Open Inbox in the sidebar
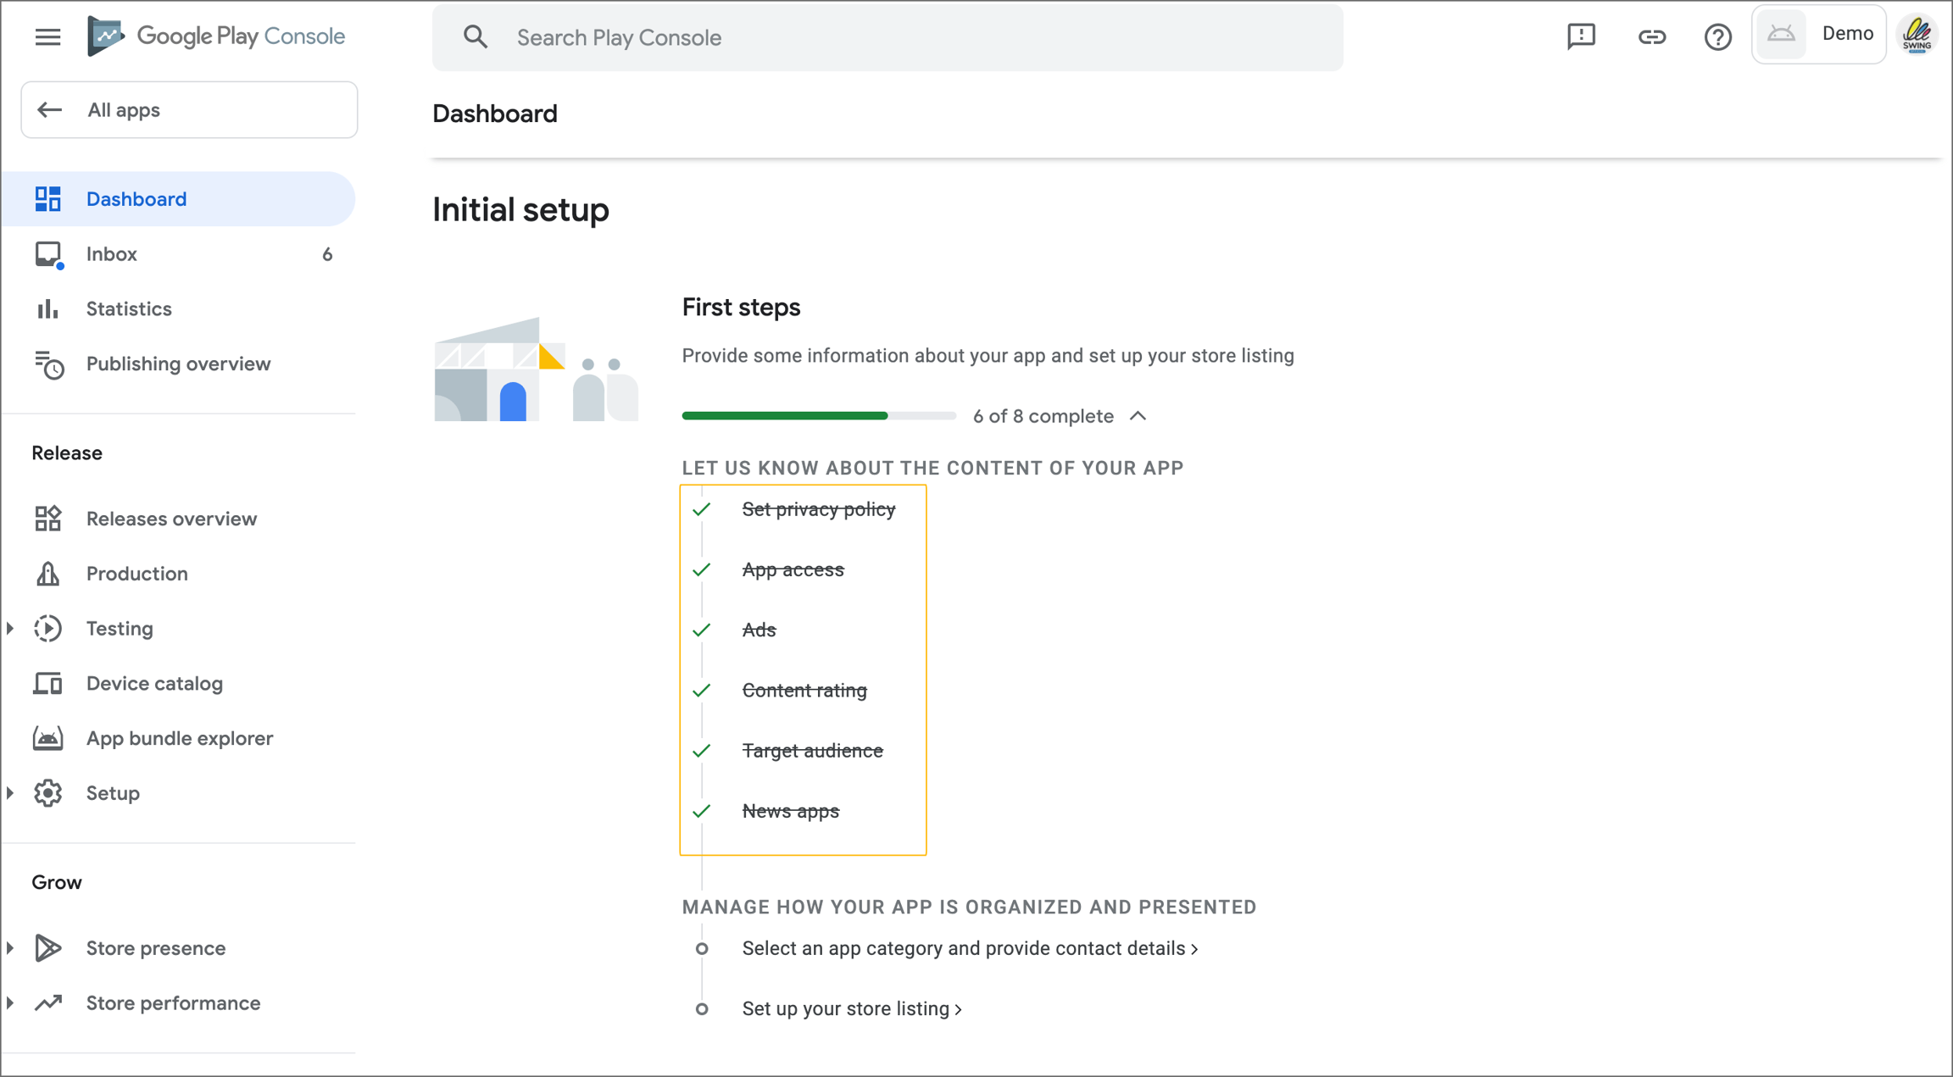Viewport: 1953px width, 1077px height. pos(112,254)
